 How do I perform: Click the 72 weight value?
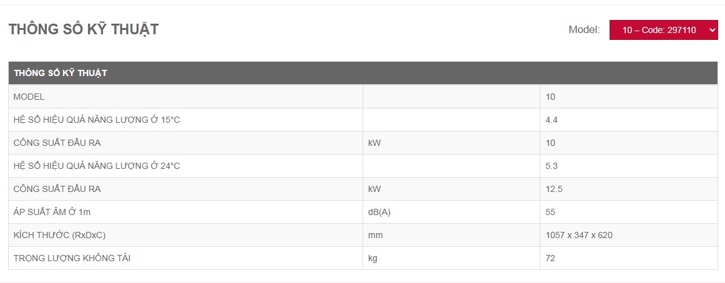[550, 259]
